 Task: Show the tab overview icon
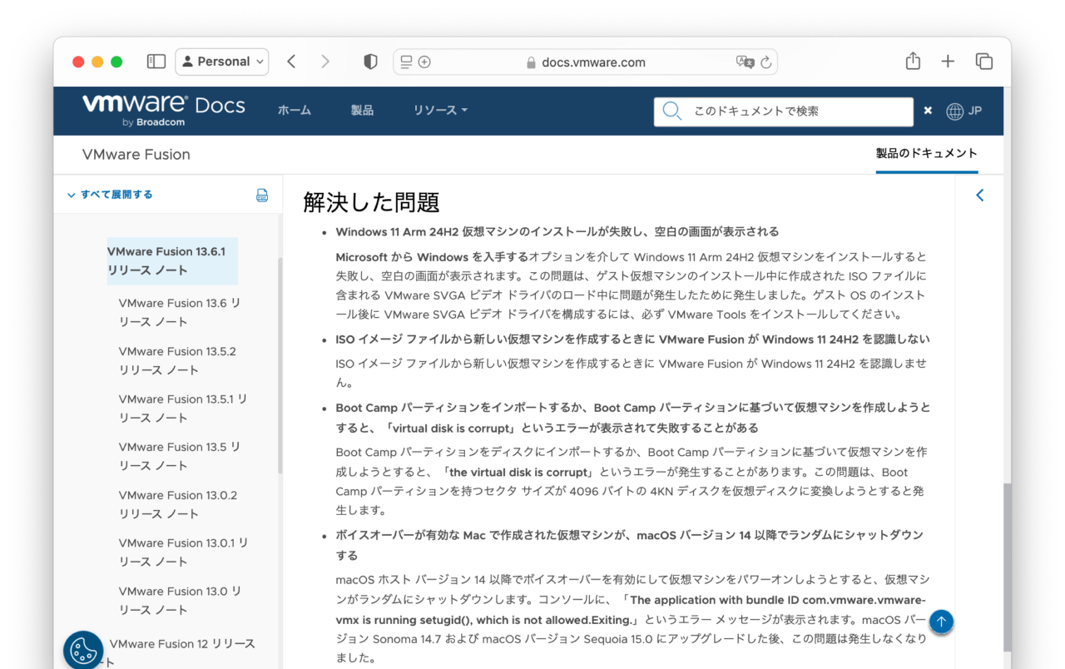tap(984, 62)
